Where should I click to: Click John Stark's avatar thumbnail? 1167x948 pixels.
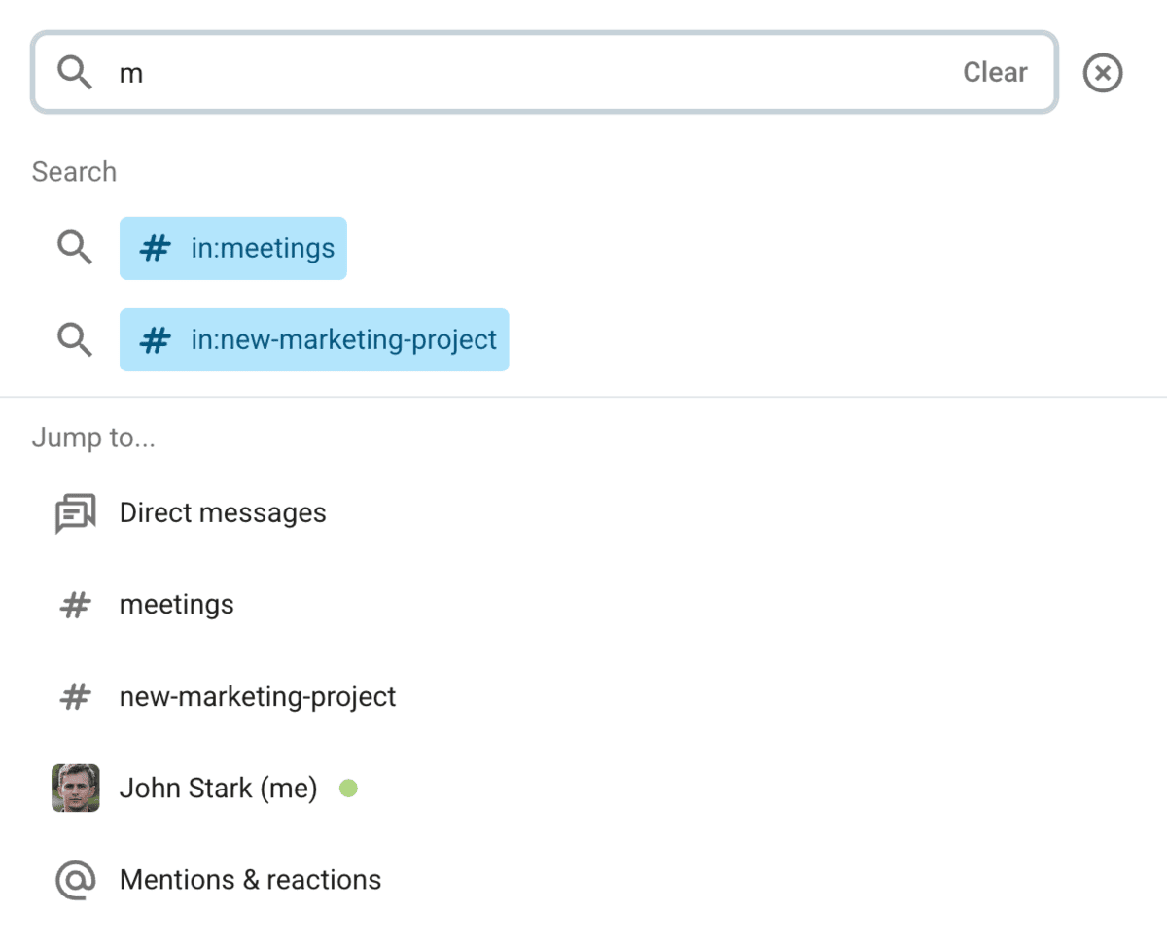[x=75, y=789]
